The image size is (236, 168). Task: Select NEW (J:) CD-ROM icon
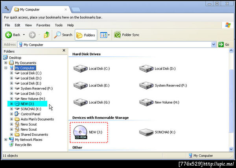[80, 132]
